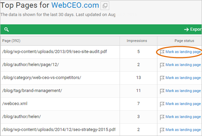Click impressions value 7 for /webceo.xml
The image size is (202, 136).
click(139, 103)
